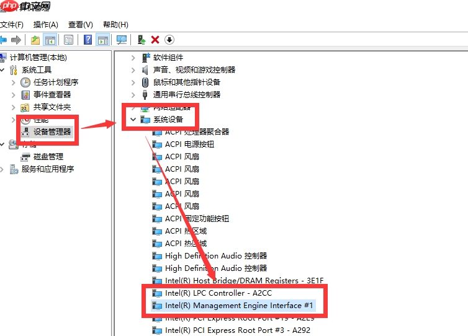Collapse the 系统设备 category
The width and height of the screenshot is (468, 336).
133,120
